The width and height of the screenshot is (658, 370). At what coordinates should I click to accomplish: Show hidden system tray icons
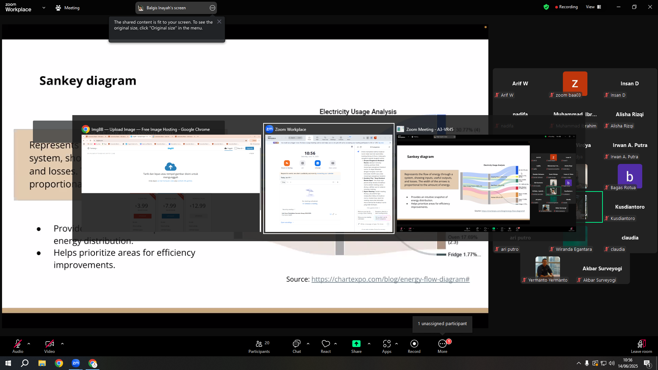click(579, 363)
